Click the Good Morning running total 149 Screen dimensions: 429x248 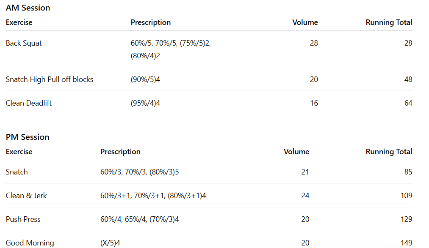click(406, 243)
